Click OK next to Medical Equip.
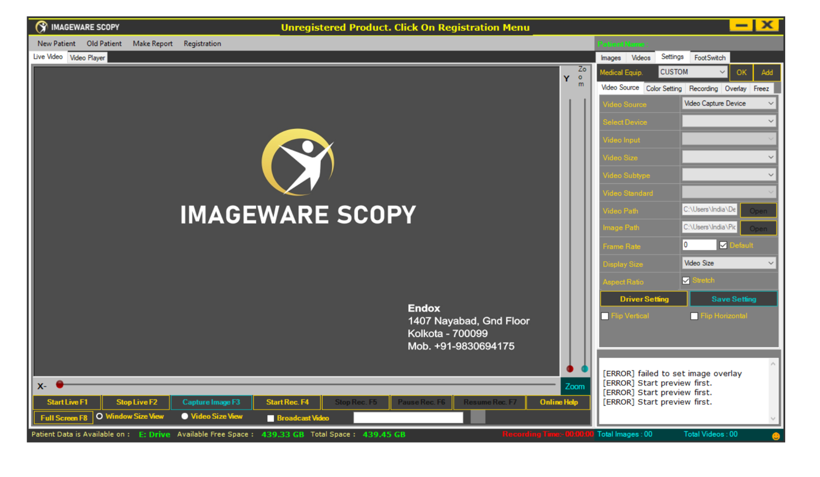 pos(741,73)
